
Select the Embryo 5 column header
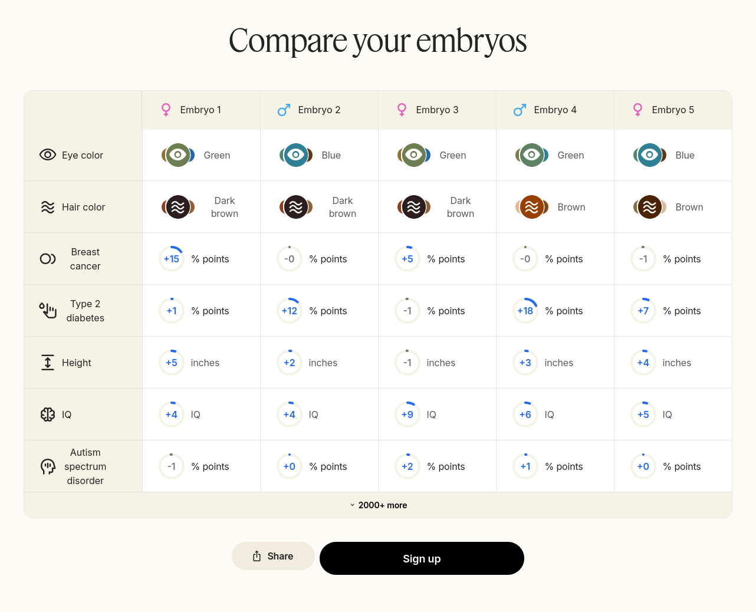(672, 110)
